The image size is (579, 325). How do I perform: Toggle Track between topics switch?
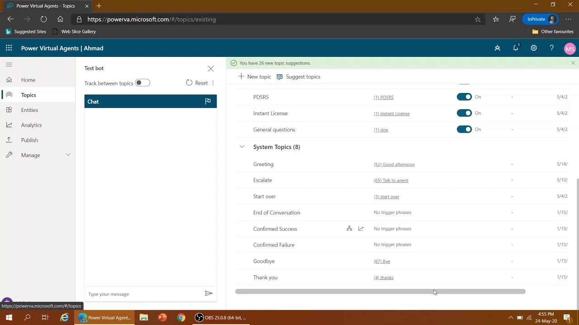click(x=142, y=83)
